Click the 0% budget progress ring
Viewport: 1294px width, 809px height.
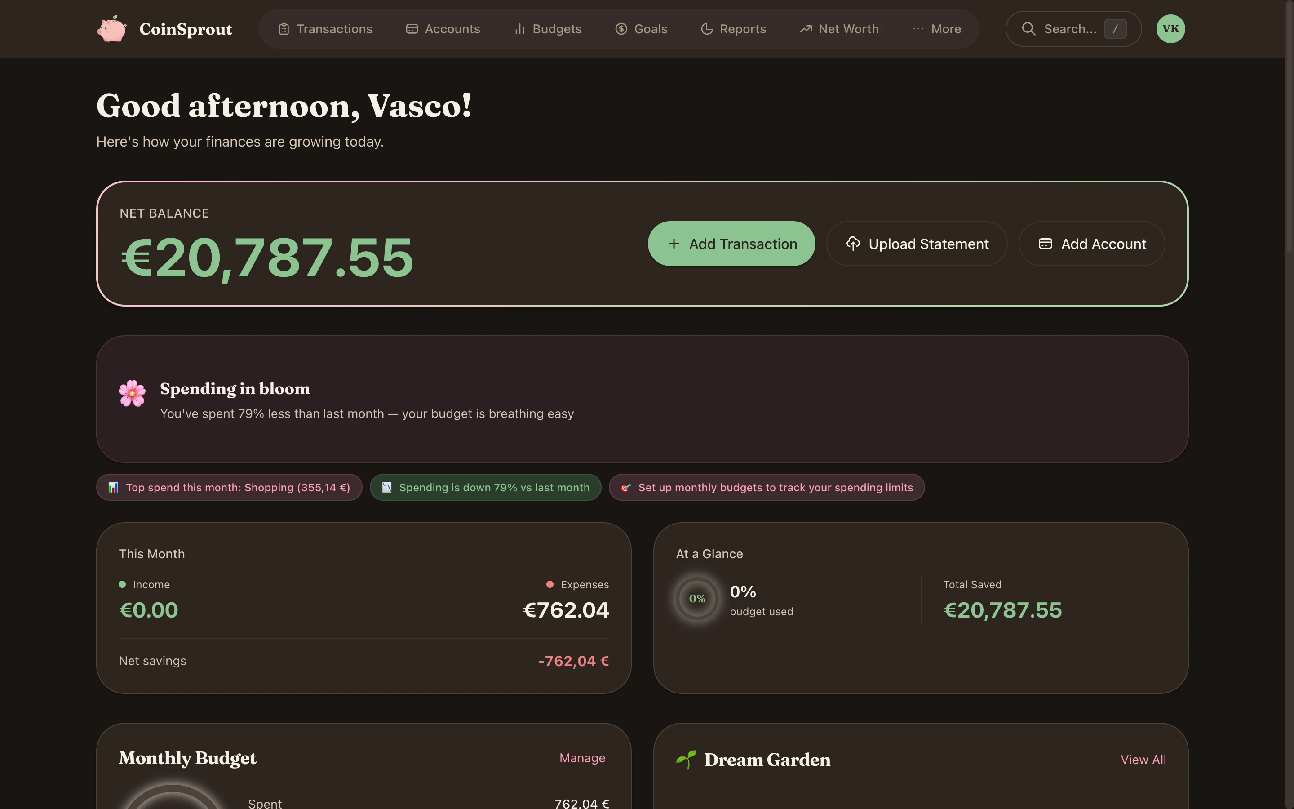point(696,598)
